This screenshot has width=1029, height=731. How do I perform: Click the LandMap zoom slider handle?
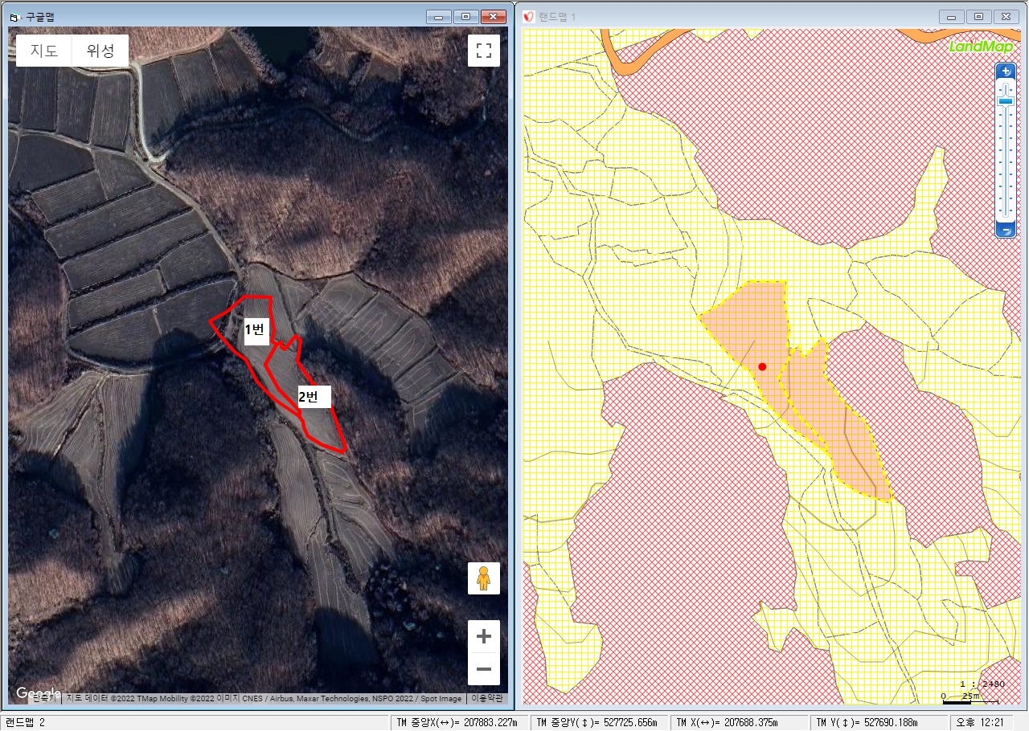(x=1006, y=100)
